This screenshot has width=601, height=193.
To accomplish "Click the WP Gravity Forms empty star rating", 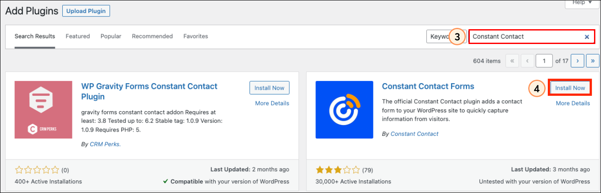I will pos(37,170).
